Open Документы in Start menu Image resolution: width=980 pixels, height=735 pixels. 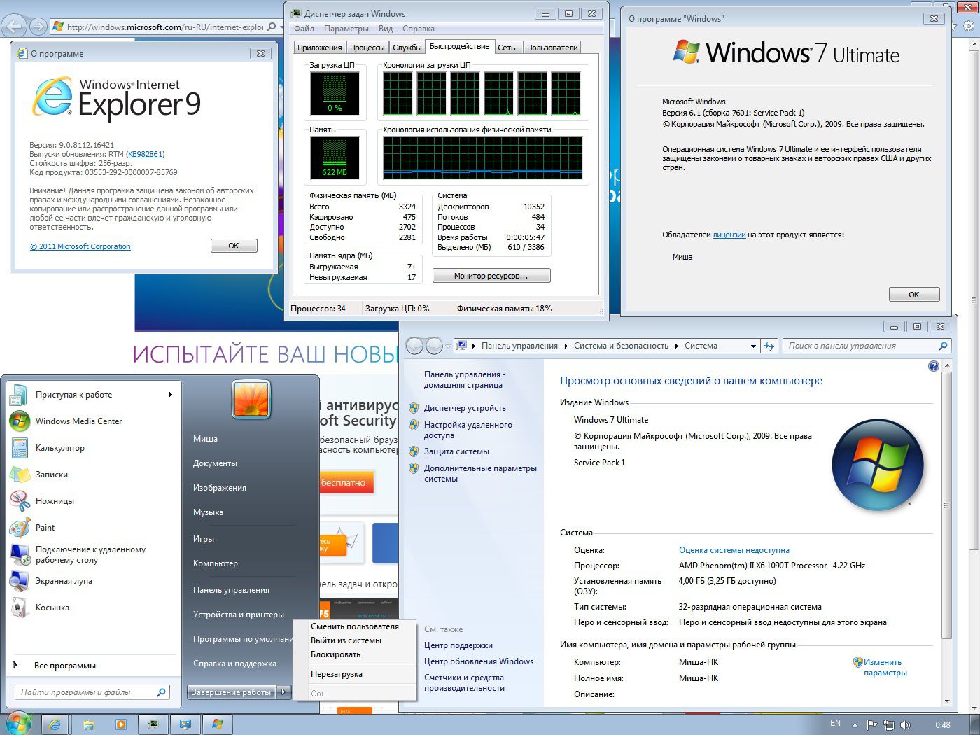coord(215,463)
